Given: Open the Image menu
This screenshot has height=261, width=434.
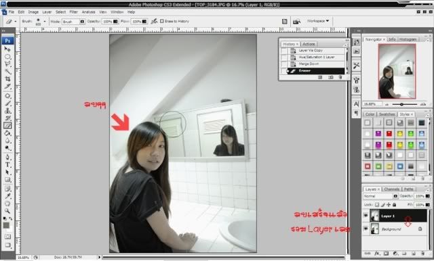Looking at the screenshot, I should tap(33, 12).
